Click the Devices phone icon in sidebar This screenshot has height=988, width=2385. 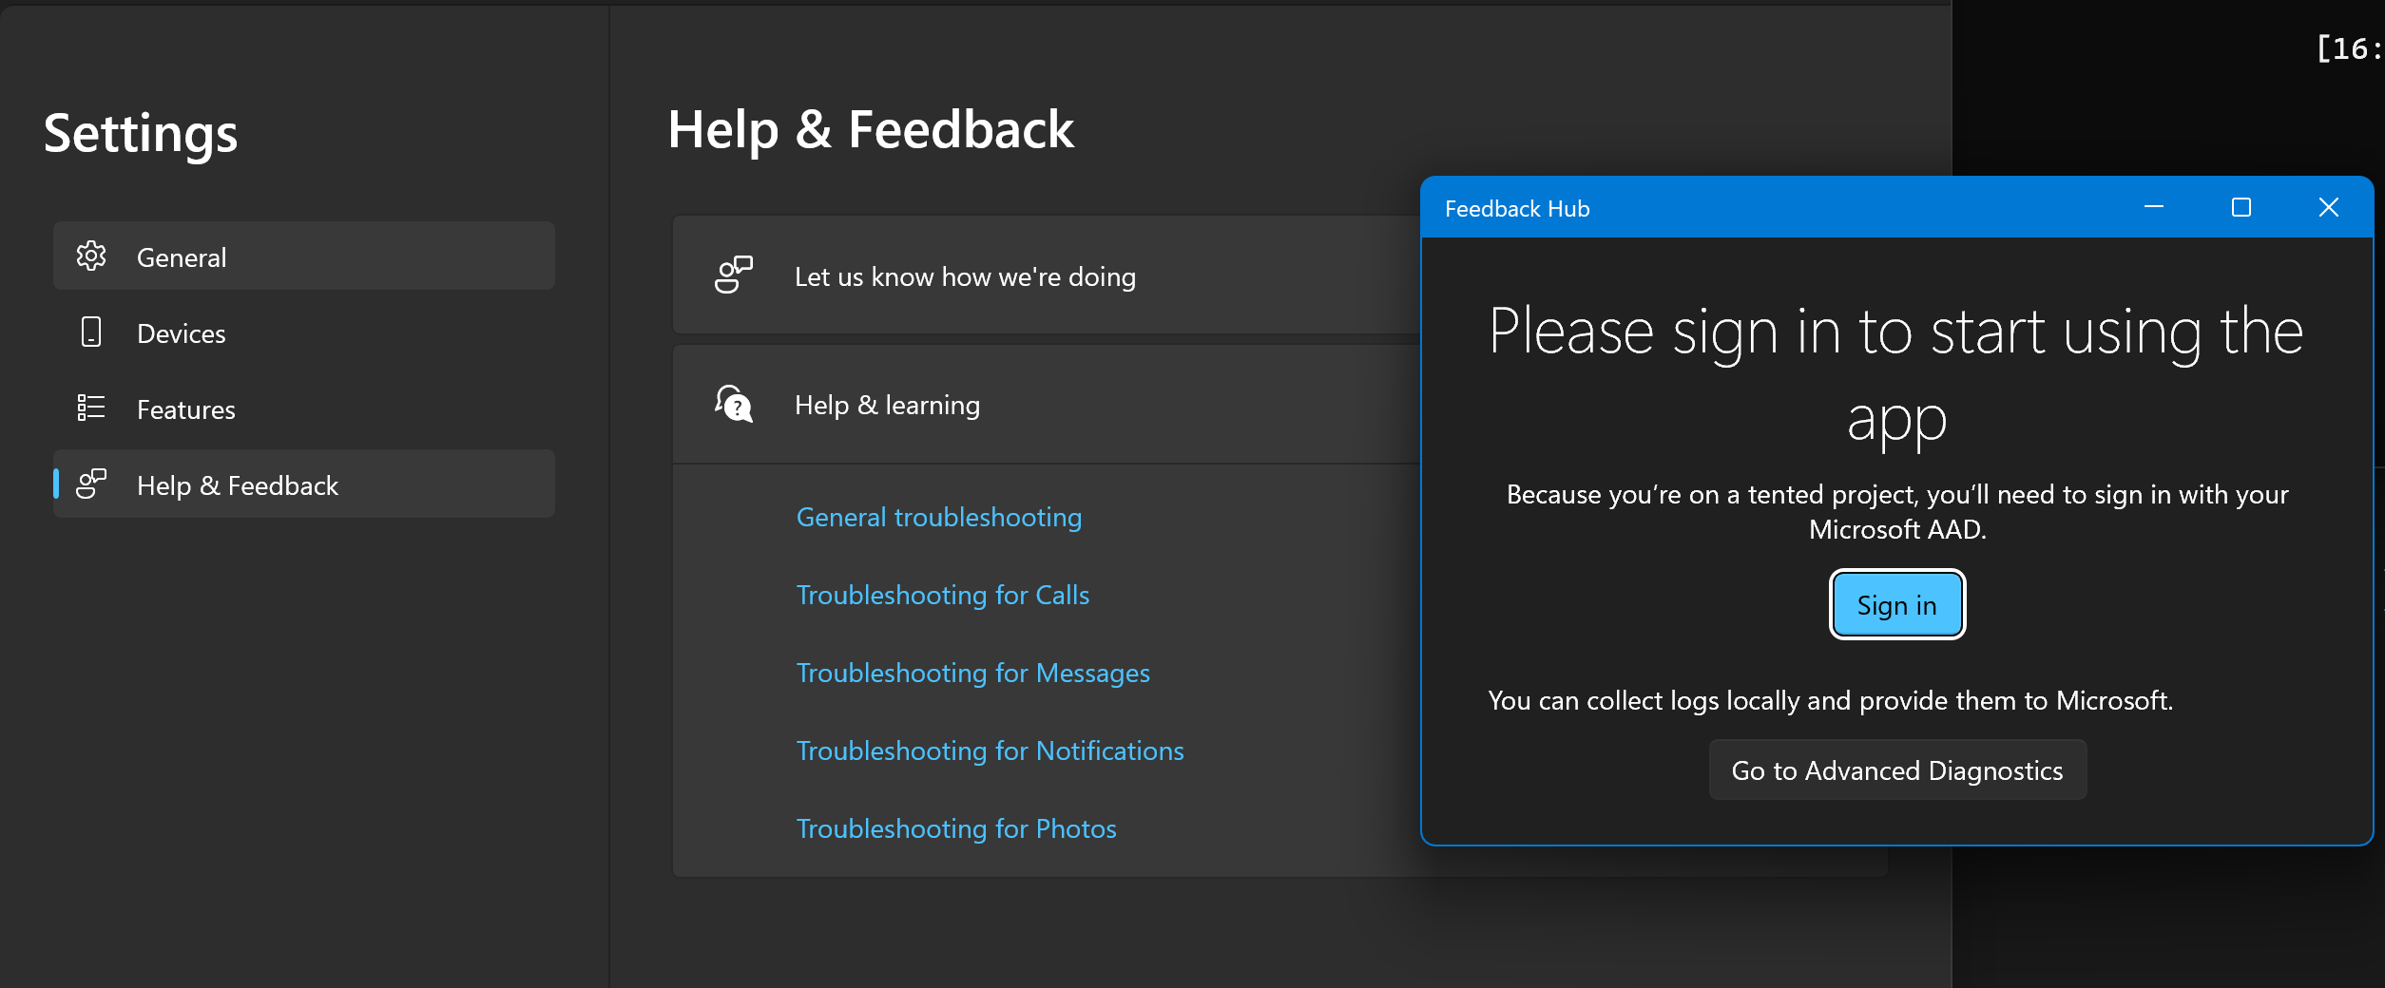click(91, 332)
